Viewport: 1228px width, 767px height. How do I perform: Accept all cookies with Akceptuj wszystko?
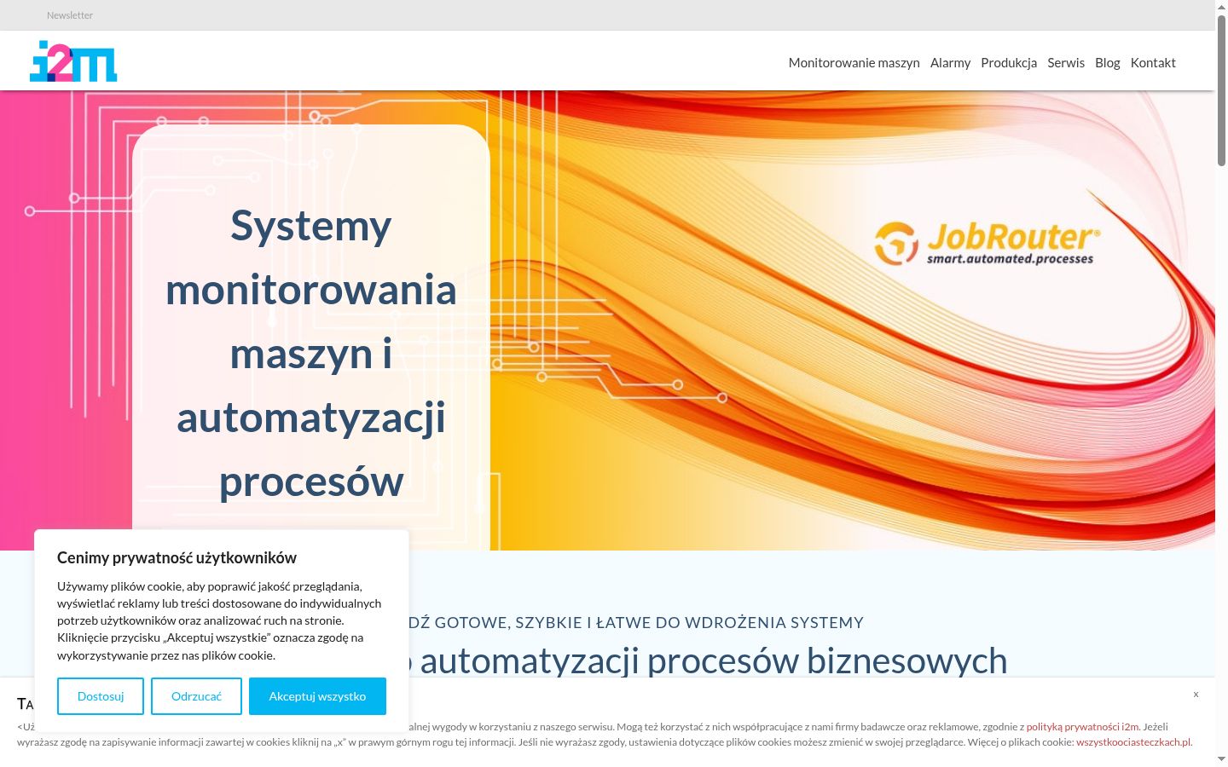tap(317, 696)
